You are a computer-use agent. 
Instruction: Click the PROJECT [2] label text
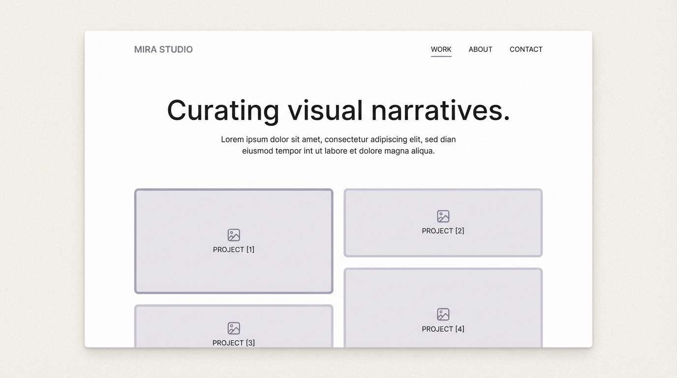(x=443, y=230)
